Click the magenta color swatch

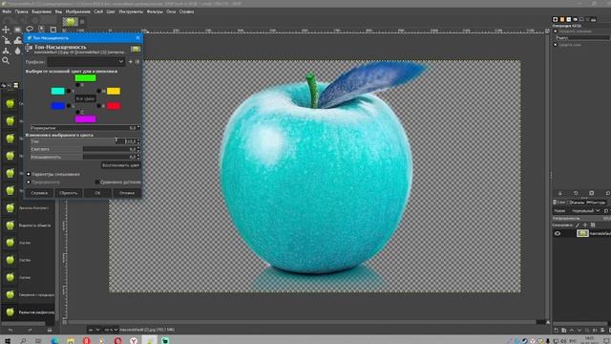85,118
